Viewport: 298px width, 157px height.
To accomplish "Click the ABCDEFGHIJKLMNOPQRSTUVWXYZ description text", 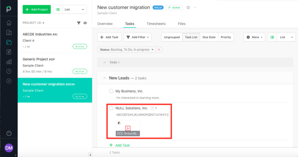I will click(143, 115).
